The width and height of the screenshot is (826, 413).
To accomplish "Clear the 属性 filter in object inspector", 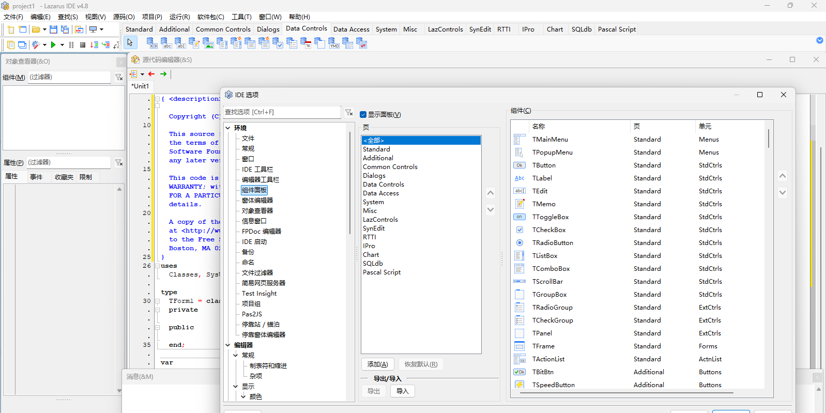I will tap(119, 162).
